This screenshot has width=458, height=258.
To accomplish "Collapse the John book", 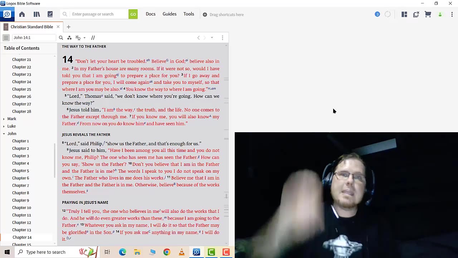I will (4, 134).
